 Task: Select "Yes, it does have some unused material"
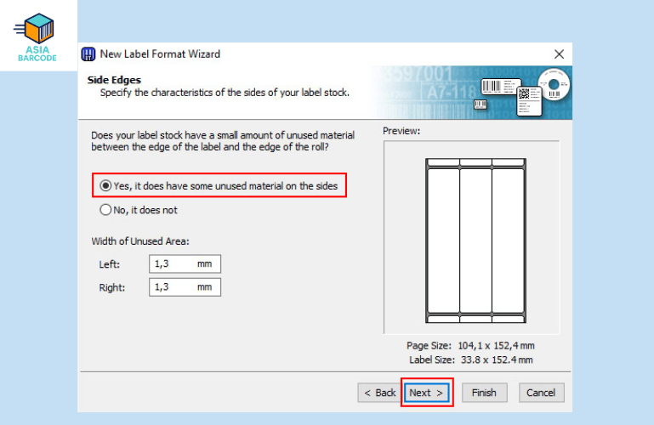tap(106, 185)
